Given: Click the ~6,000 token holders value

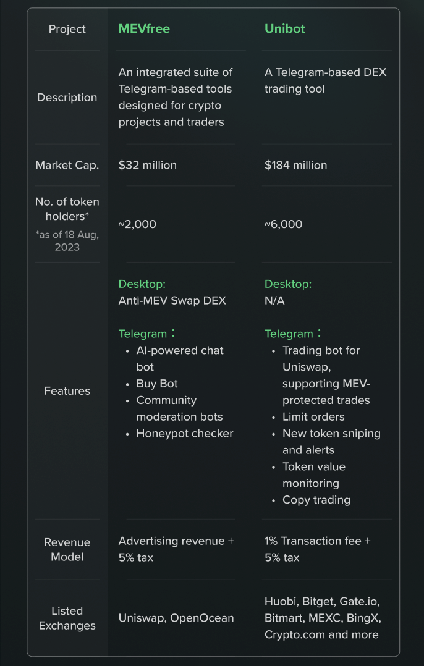Looking at the screenshot, I should click(x=283, y=224).
